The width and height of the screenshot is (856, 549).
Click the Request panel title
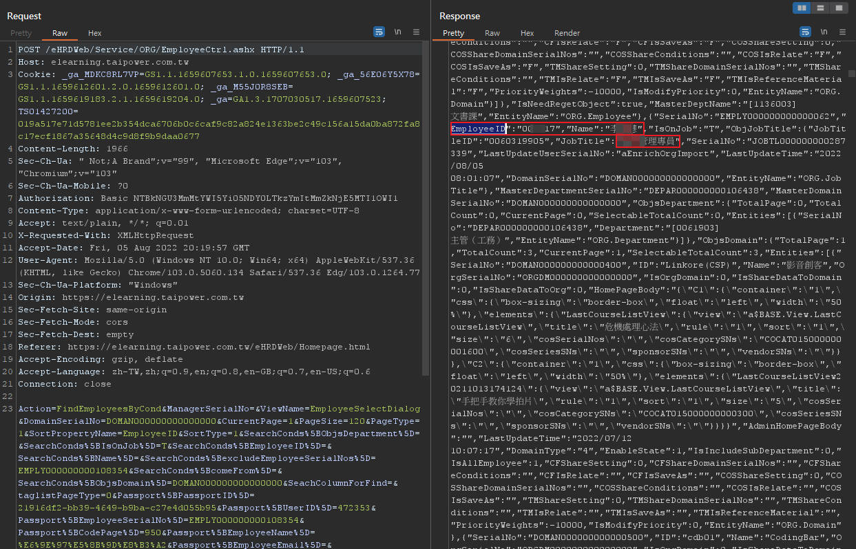click(x=25, y=16)
